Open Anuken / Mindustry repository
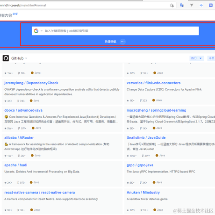Image resolution: width=215 pixels, height=215 pixels. pos(143,193)
